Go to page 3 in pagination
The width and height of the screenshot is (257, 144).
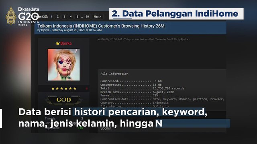tap(64, 16)
